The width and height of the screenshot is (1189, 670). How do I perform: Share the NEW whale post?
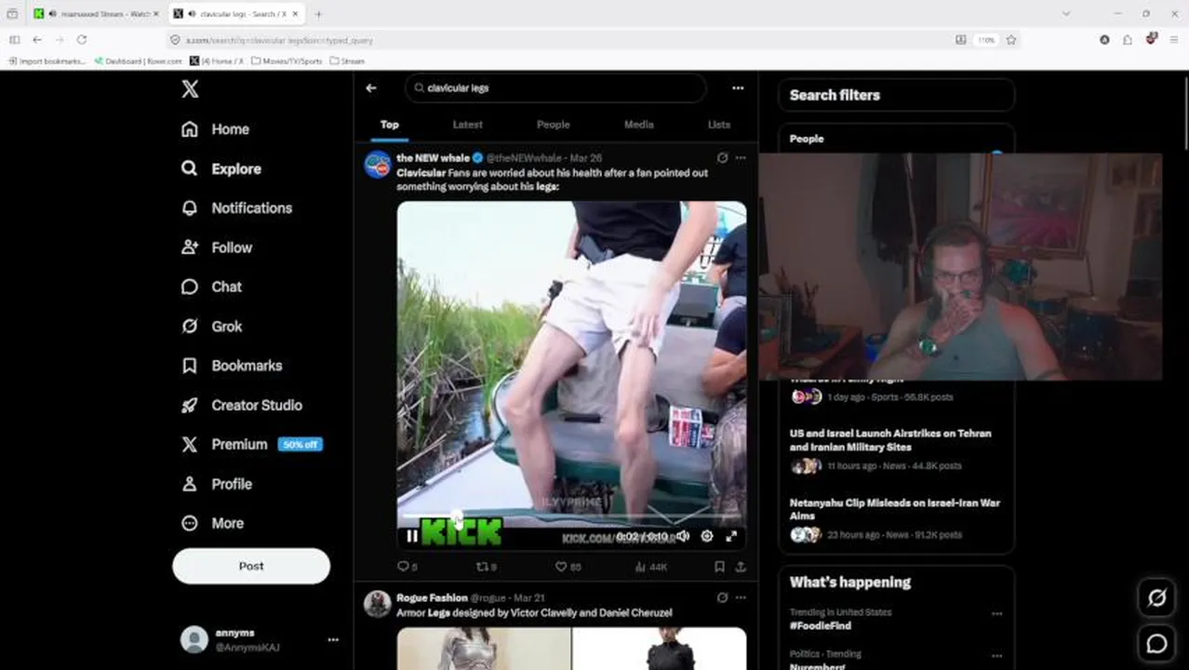click(741, 566)
